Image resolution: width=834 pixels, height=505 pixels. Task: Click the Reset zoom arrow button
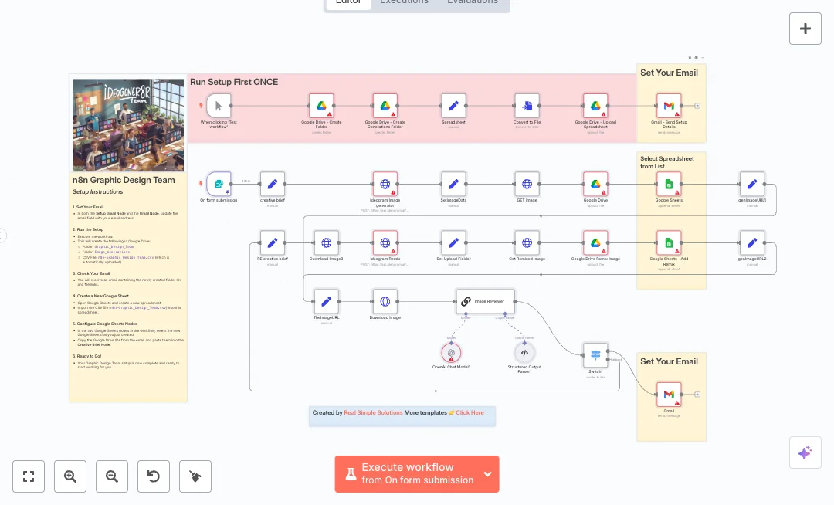click(x=154, y=476)
